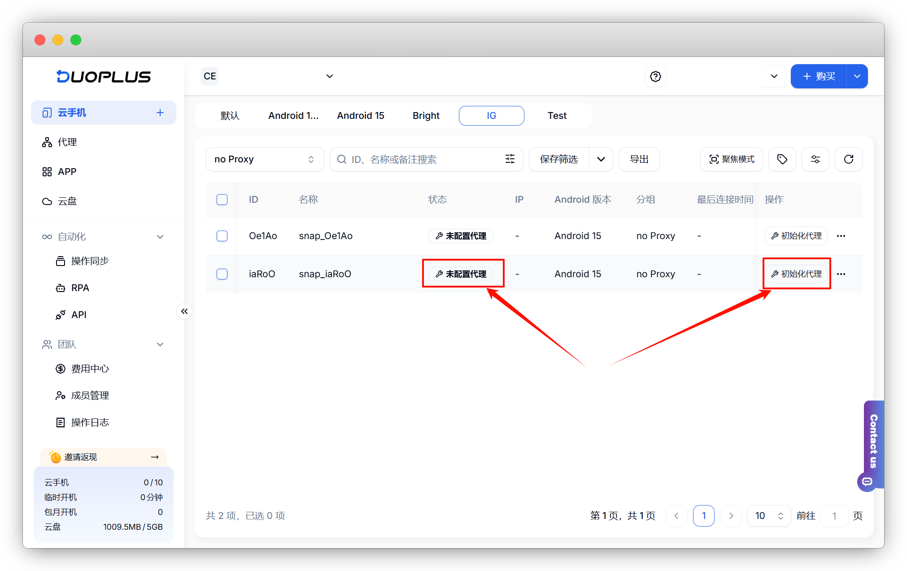
Task: Open the no Proxy group dropdown
Action: 264,159
